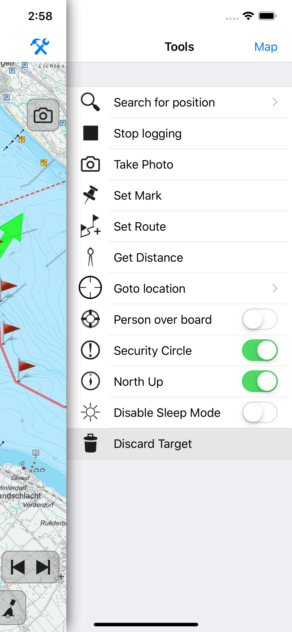The width and height of the screenshot is (292, 632).
Task: Tap the flag Set Route icon
Action: (90, 226)
